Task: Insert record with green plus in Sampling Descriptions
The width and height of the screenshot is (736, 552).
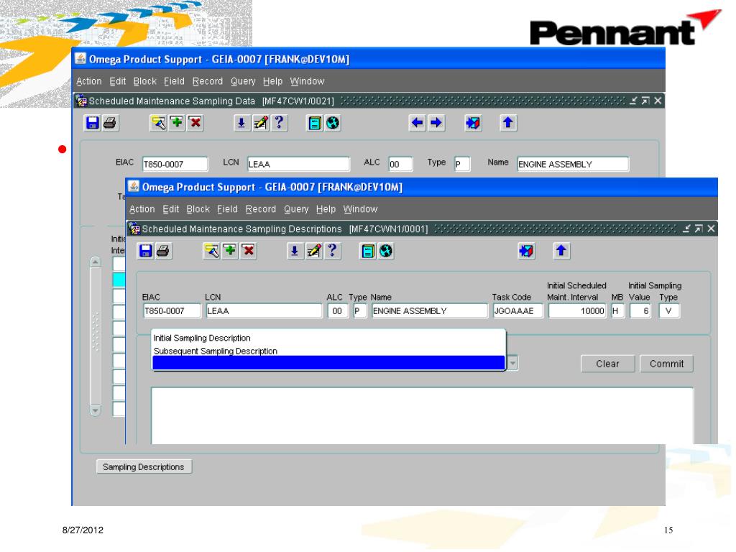Action: tap(230, 251)
